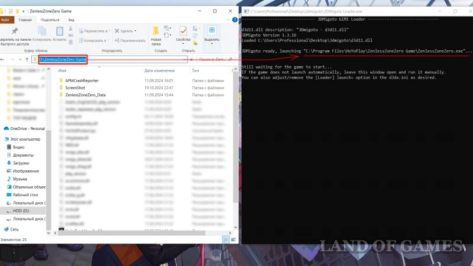
Task: Click the address bar path D:\ZenlessZoneZero Game
Action: pyautogui.click(x=63, y=60)
